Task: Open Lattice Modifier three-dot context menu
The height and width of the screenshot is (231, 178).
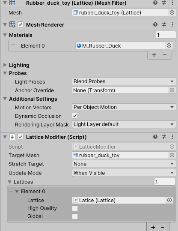Action: point(172,137)
